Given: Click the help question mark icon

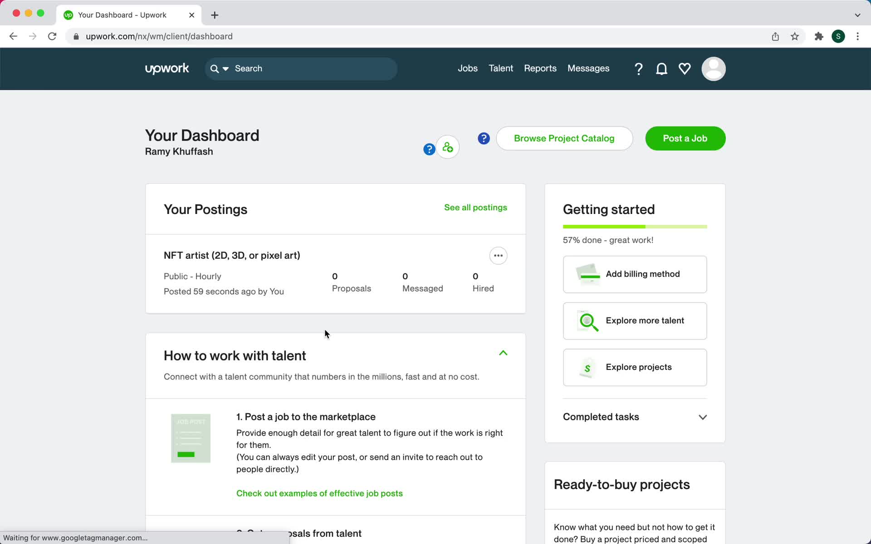Looking at the screenshot, I should (638, 68).
